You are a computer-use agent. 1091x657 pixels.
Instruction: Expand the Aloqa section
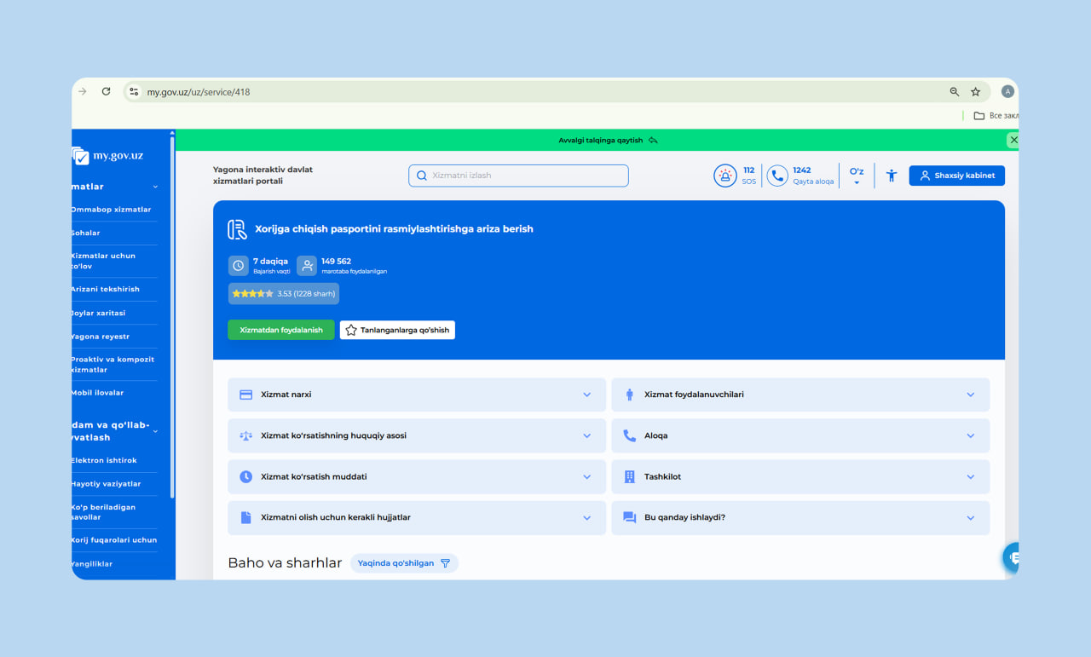[800, 435]
